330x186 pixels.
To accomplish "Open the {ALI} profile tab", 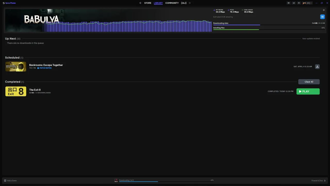I will [184, 3].
